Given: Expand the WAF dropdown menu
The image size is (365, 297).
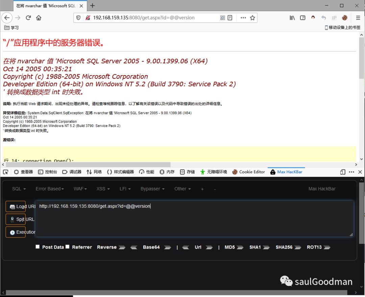Looking at the screenshot, I should tap(80, 189).
